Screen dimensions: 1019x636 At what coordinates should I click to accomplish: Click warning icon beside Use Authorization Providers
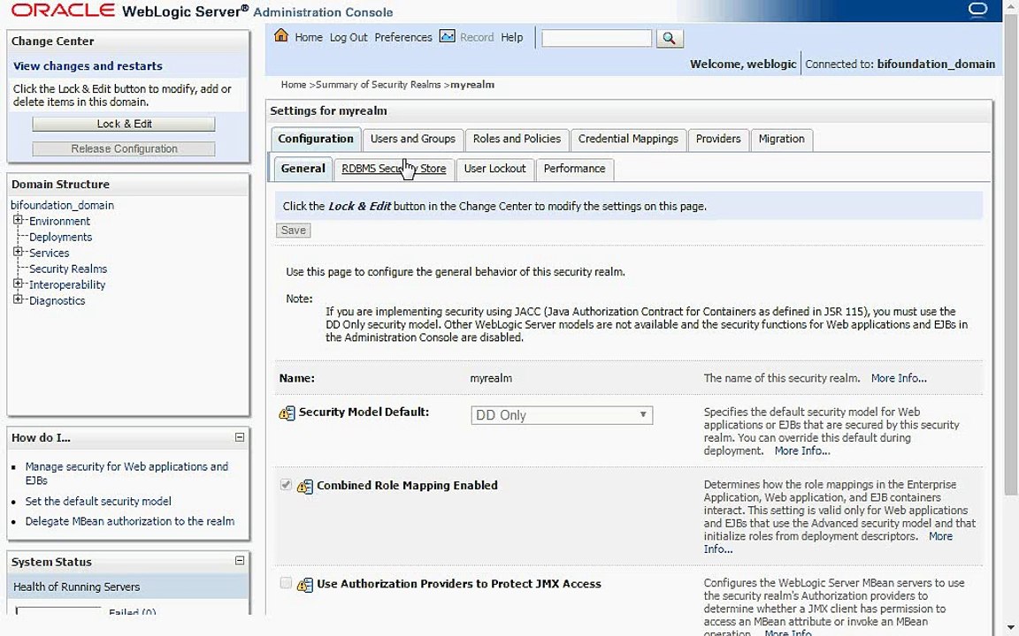coord(305,585)
